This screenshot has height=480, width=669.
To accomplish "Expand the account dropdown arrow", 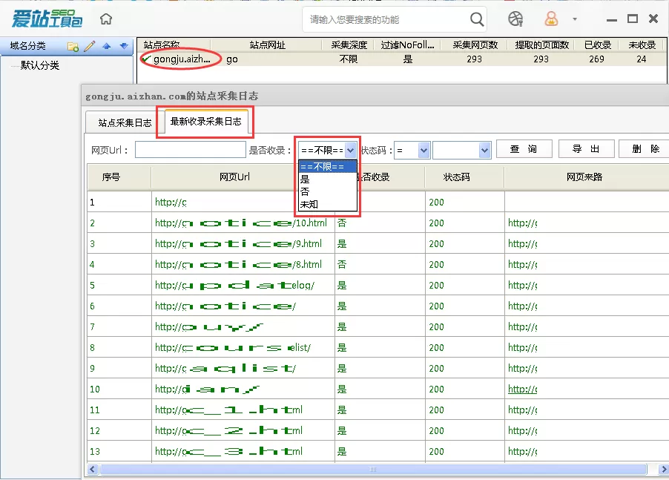I will (575, 19).
